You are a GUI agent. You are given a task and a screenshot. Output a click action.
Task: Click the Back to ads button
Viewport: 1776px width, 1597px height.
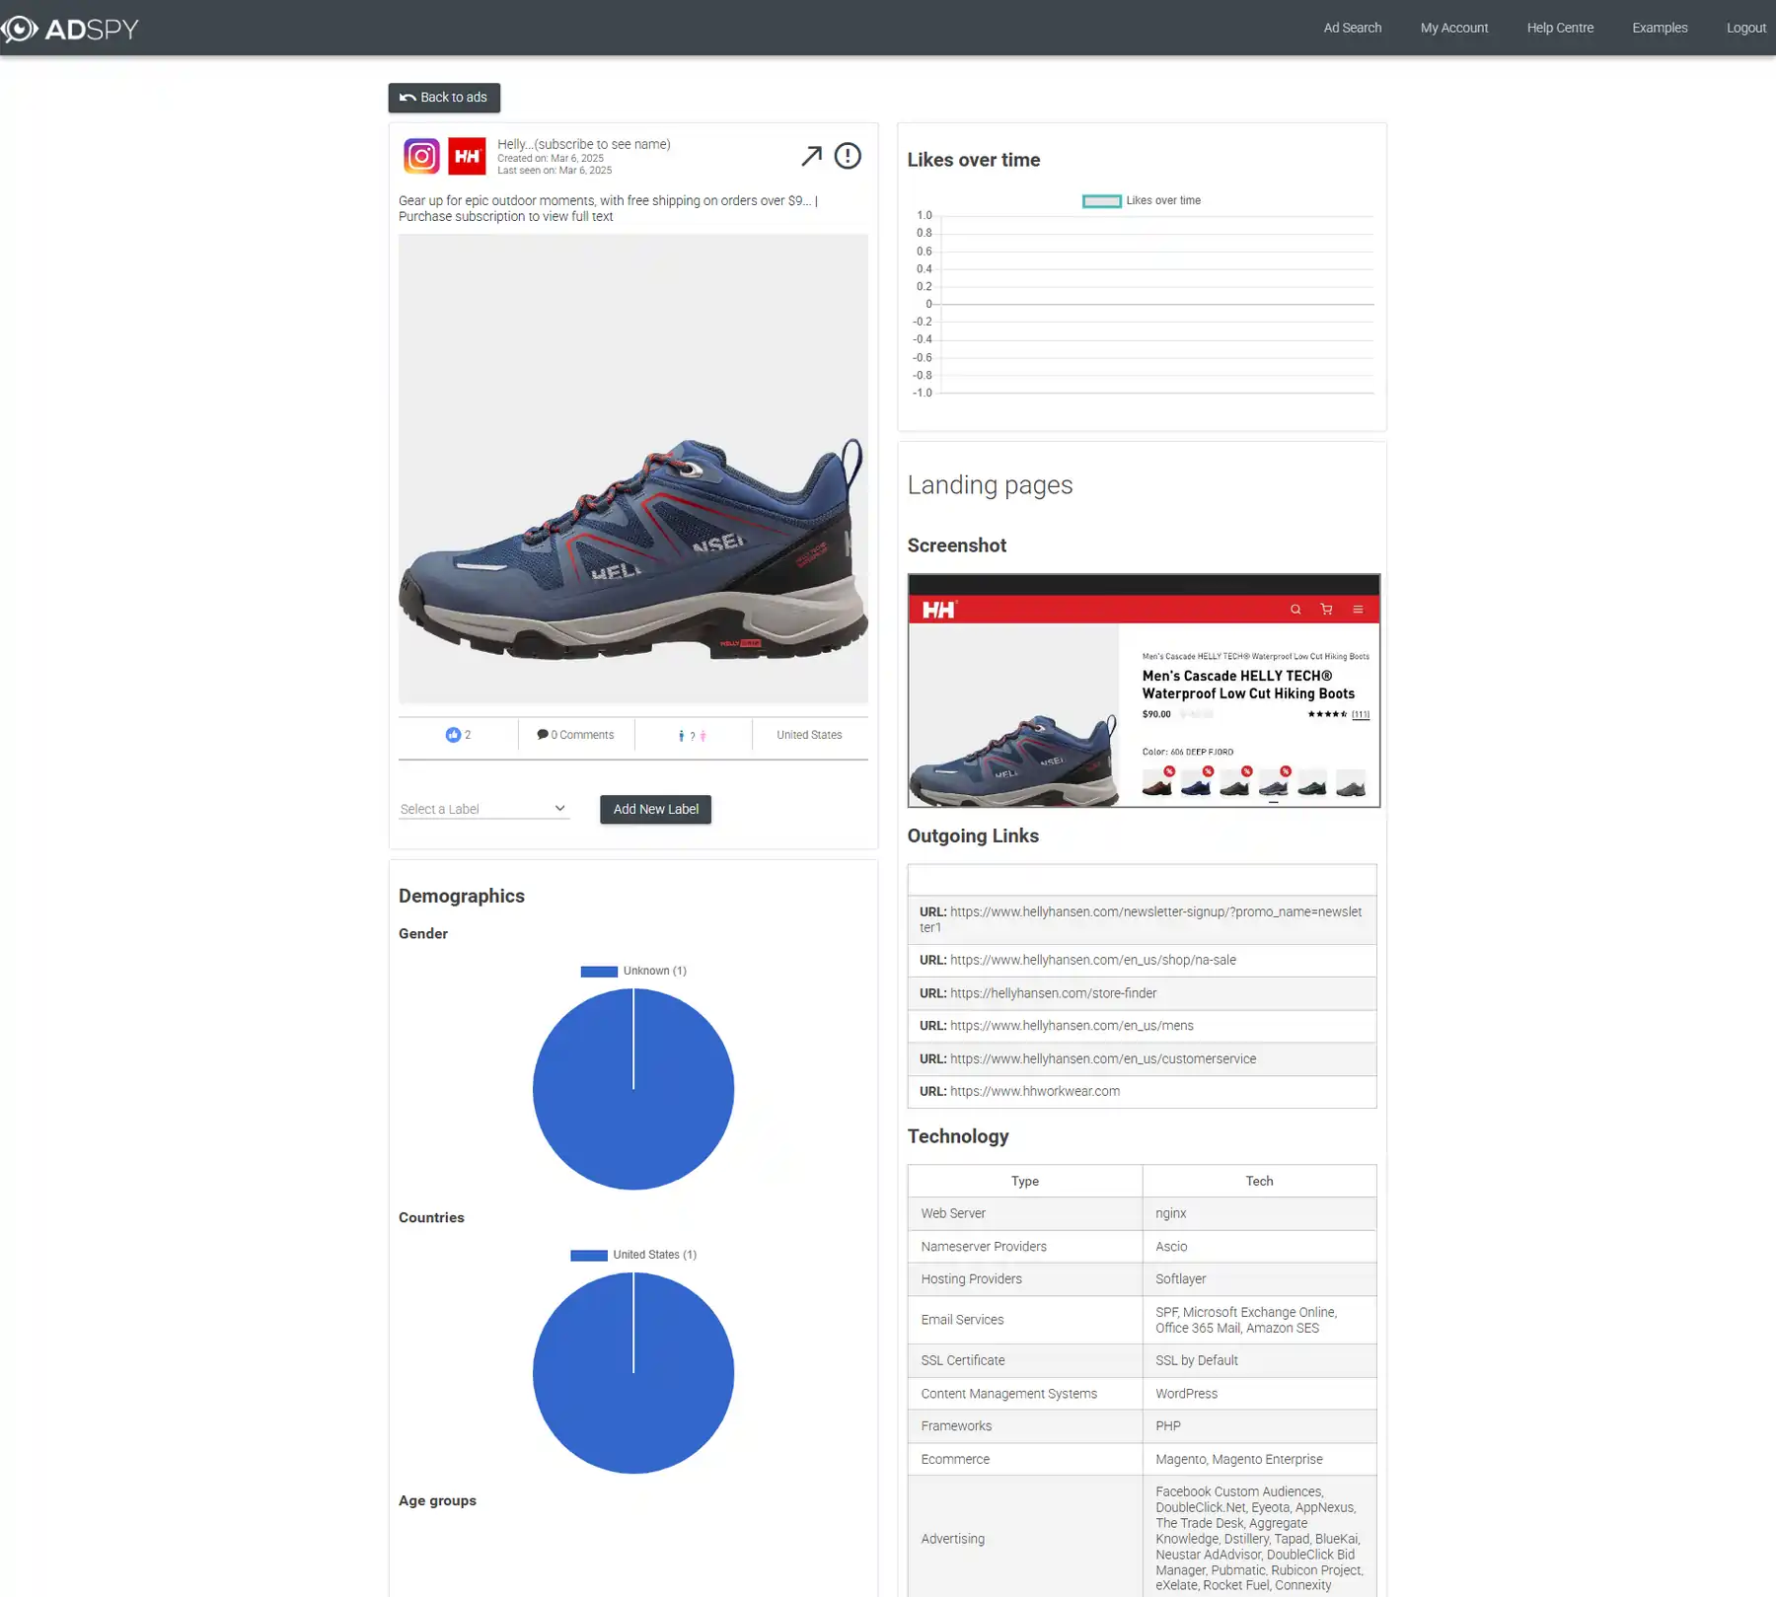pyautogui.click(x=444, y=98)
